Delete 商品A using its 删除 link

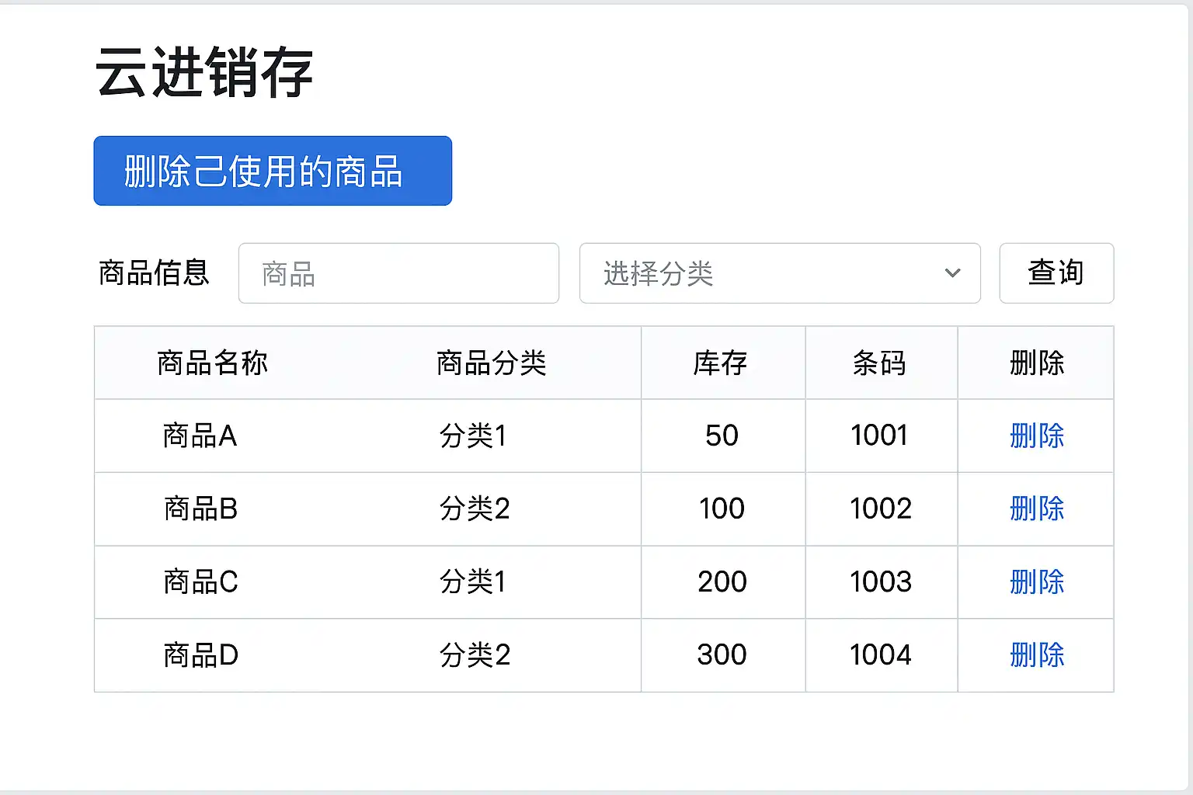1036,436
